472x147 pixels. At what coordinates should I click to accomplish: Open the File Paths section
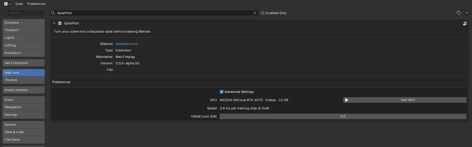pyautogui.click(x=24, y=140)
